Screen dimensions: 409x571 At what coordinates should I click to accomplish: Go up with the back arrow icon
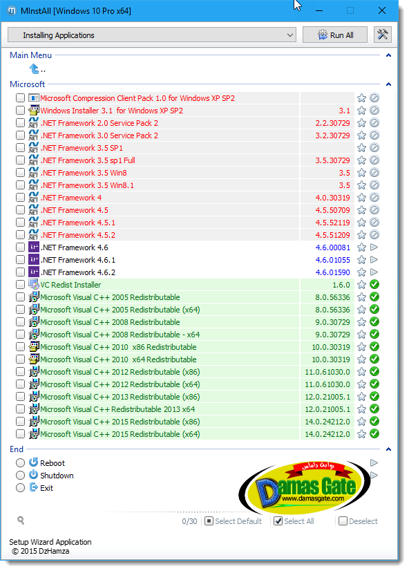point(34,68)
